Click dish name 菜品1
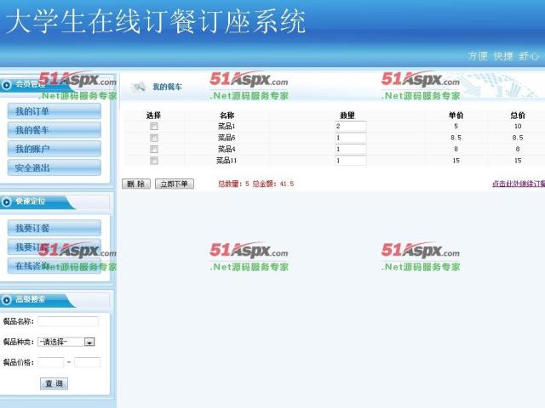Viewport: 545px width, 408px height. pyautogui.click(x=227, y=127)
